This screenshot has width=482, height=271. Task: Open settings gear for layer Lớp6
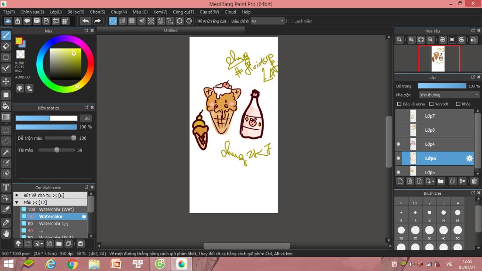[469, 158]
